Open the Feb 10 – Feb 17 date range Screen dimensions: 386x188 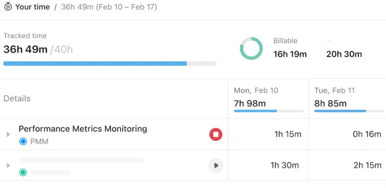(x=126, y=7)
